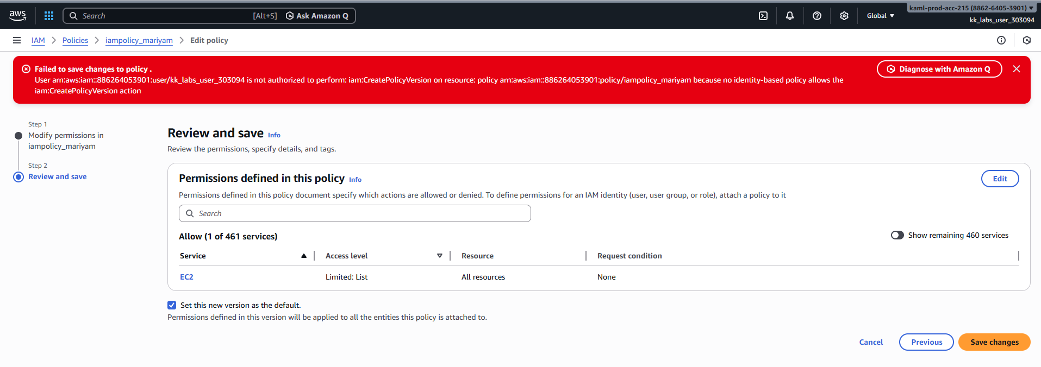Image resolution: width=1041 pixels, height=367 pixels.
Task: Expand the Global region dropdown
Action: coord(880,16)
